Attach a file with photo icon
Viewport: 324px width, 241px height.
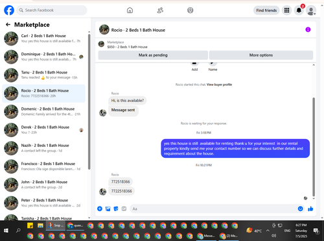tap(108, 209)
